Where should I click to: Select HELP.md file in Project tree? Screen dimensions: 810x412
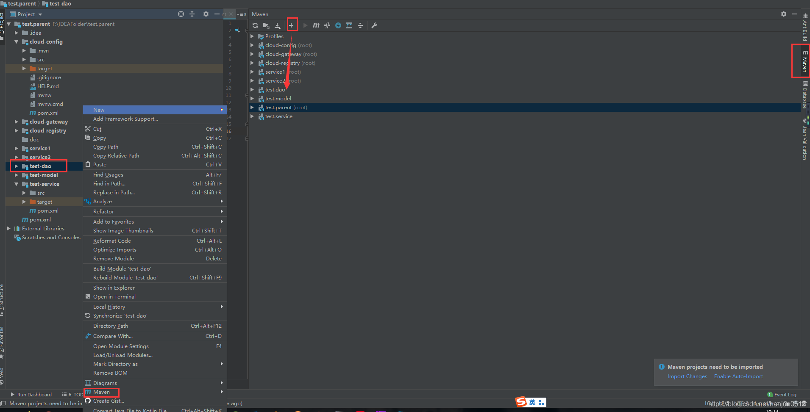point(47,86)
